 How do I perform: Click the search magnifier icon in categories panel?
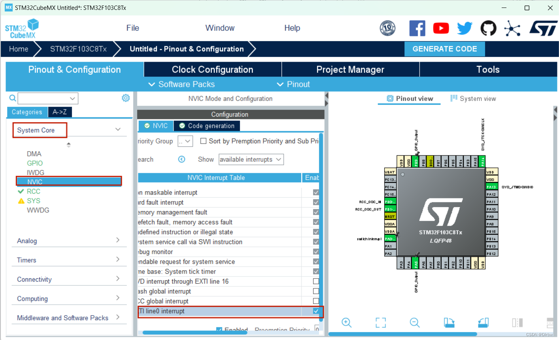pyautogui.click(x=13, y=98)
